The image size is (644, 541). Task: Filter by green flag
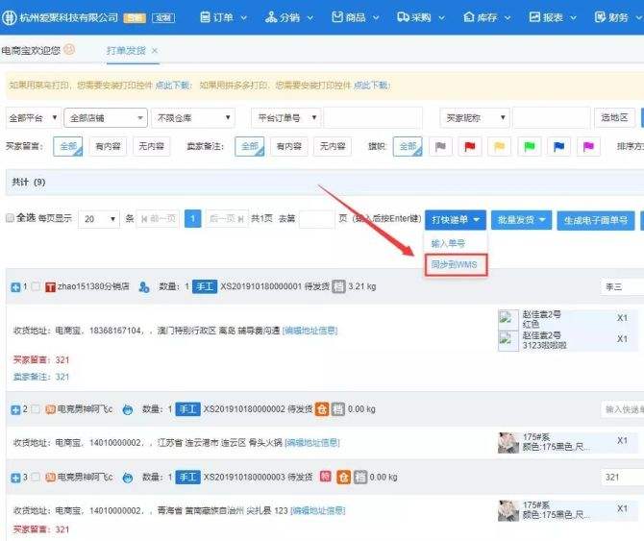pyautogui.click(x=530, y=146)
